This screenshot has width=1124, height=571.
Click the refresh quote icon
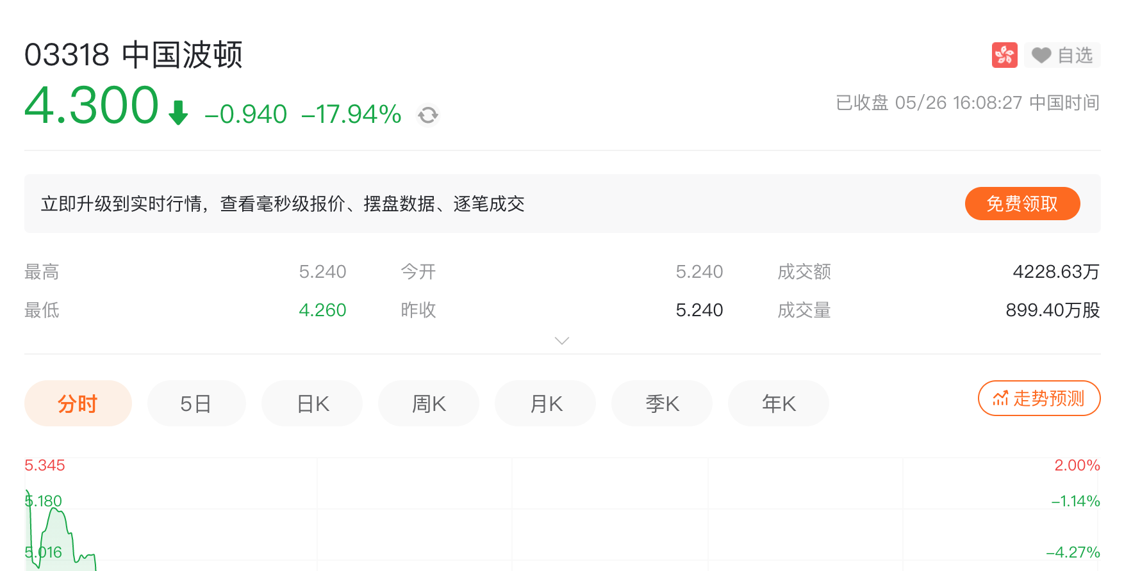point(428,115)
